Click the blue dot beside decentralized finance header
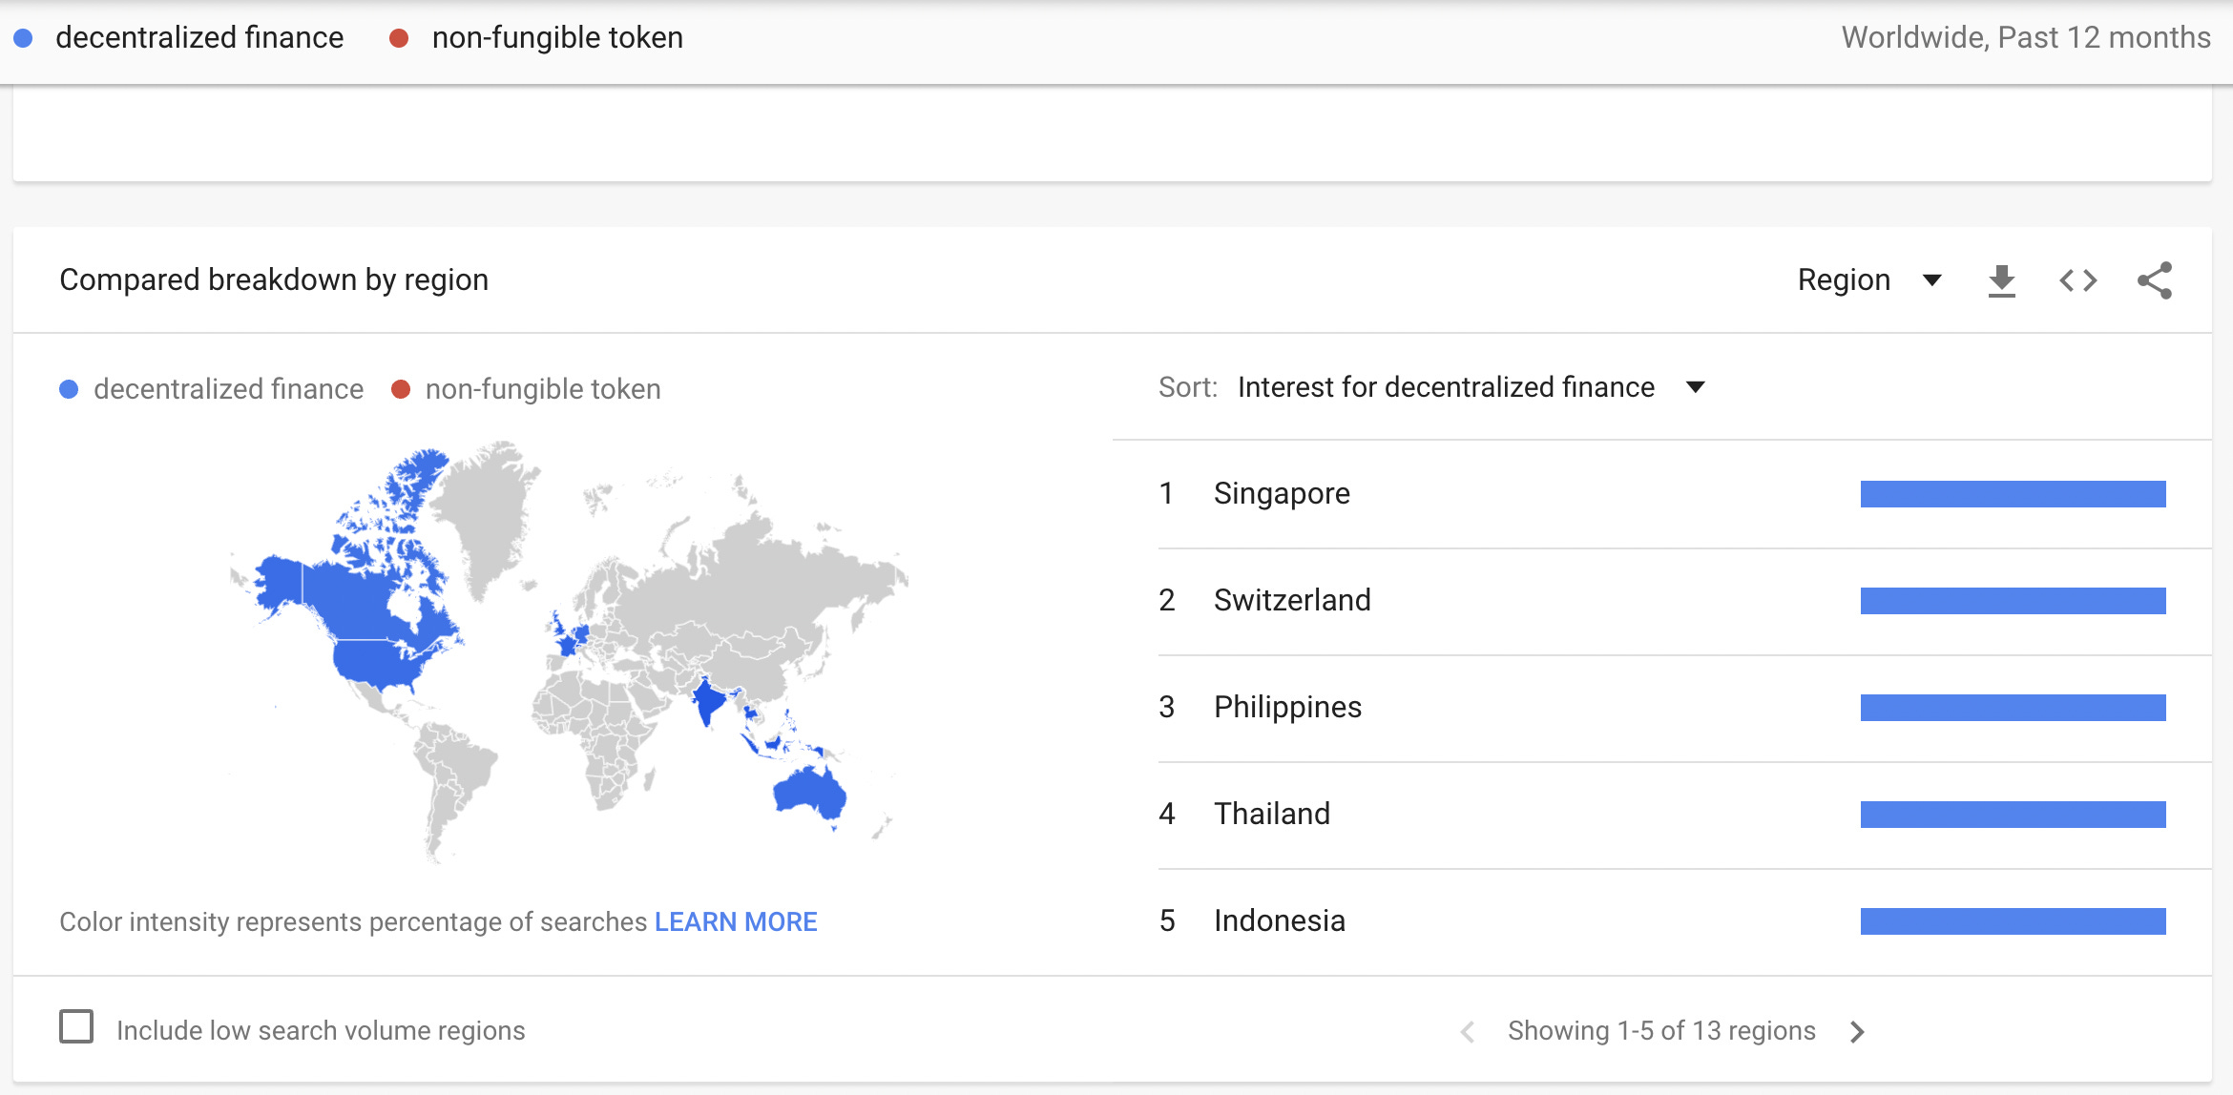The width and height of the screenshot is (2233, 1095). point(24,38)
